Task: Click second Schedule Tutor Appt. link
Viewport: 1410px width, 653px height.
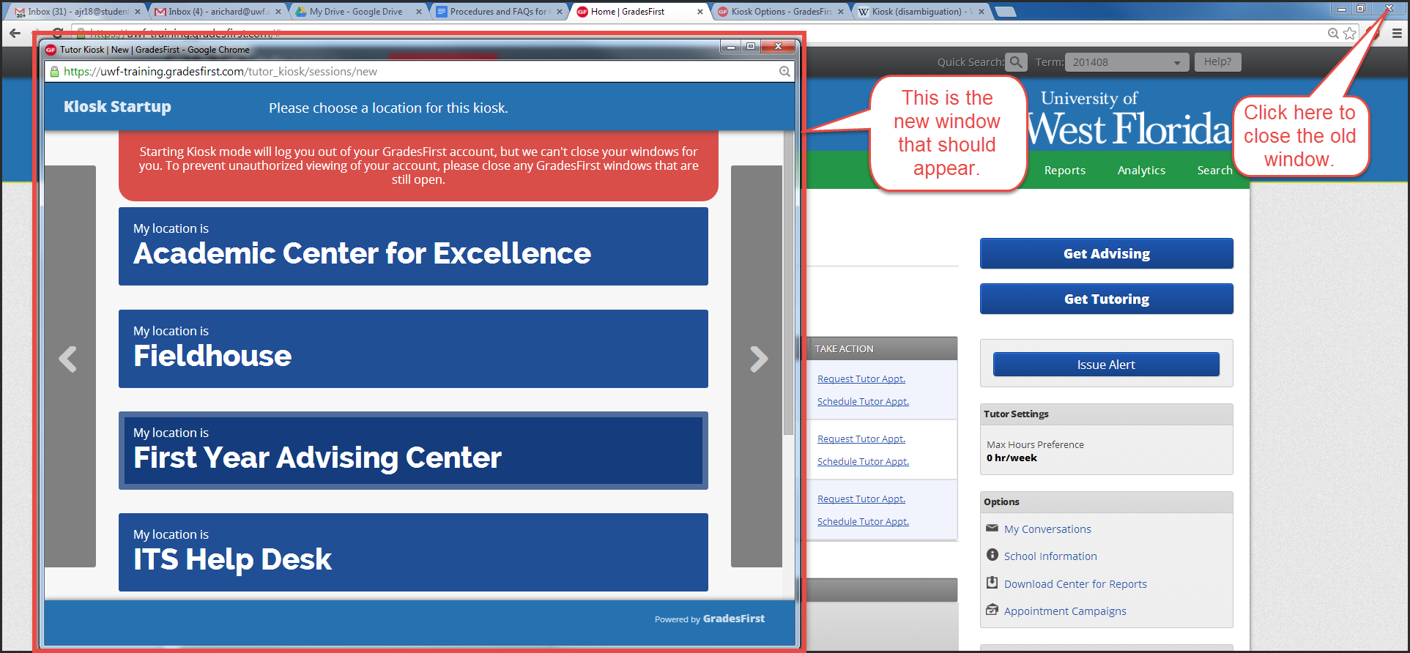Action: (x=863, y=461)
